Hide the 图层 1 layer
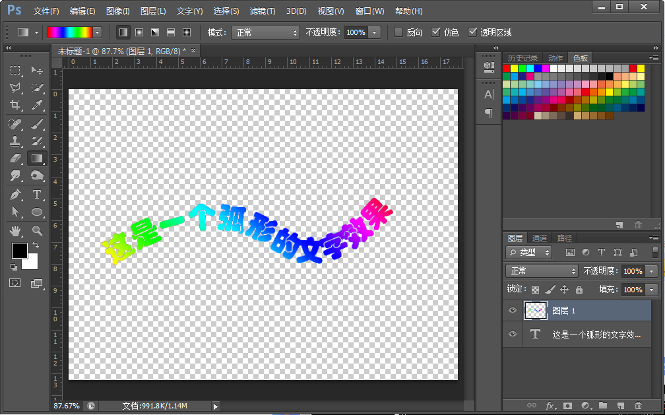665x415 pixels. coord(513,310)
